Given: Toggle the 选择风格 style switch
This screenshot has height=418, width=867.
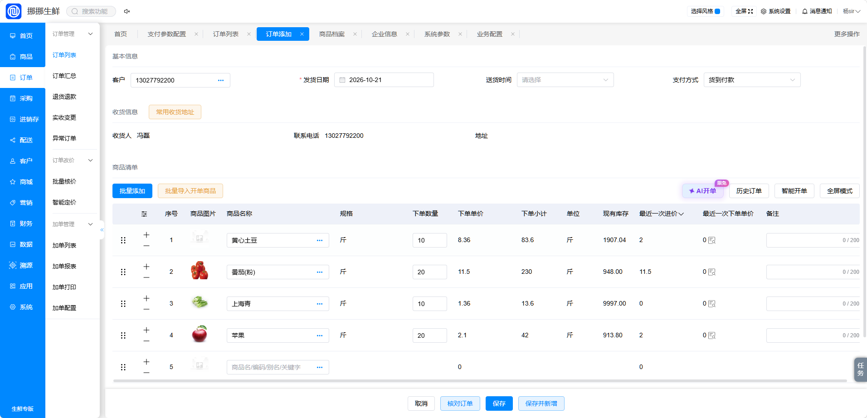Looking at the screenshot, I should coord(717,11).
